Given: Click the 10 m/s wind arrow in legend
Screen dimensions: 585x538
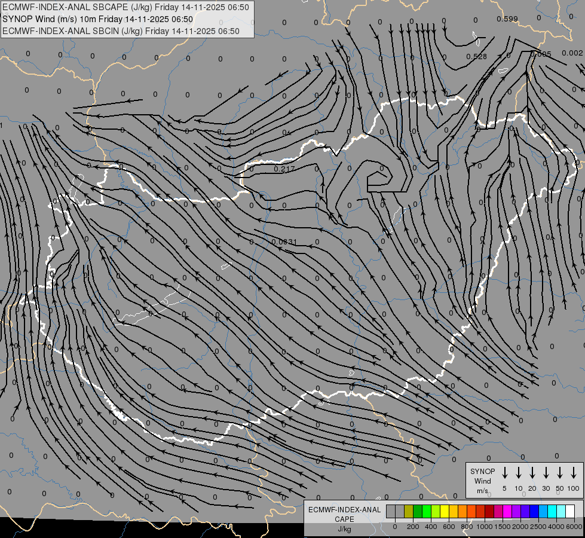Looking at the screenshot, I should (519, 473).
